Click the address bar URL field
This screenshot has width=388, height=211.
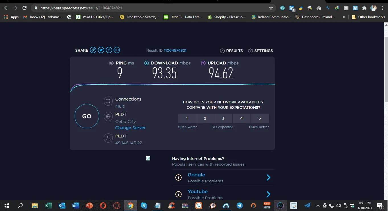154,8
